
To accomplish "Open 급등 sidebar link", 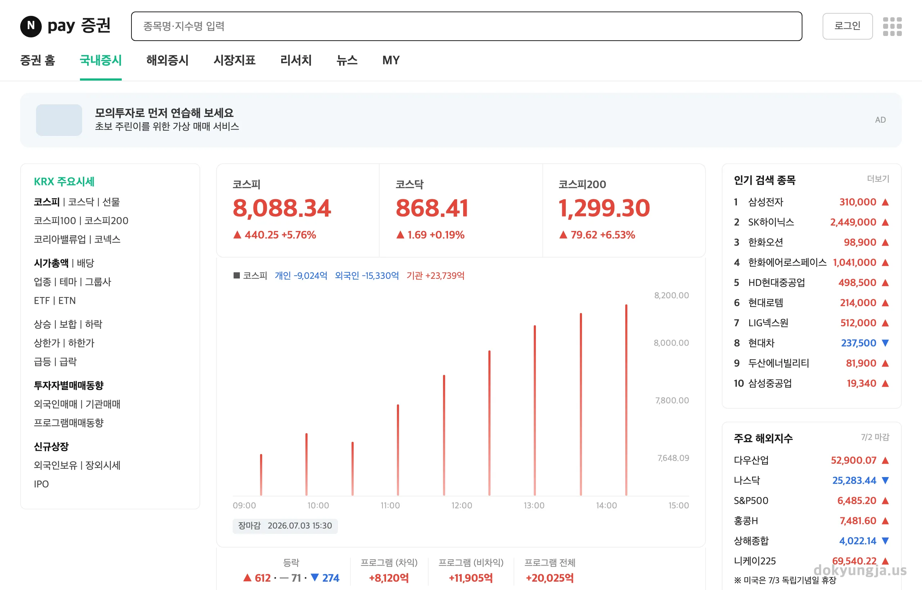I will click(42, 362).
